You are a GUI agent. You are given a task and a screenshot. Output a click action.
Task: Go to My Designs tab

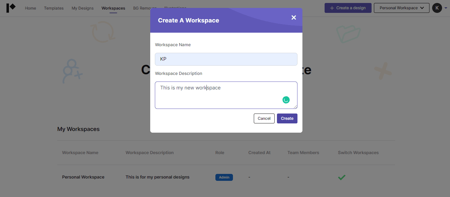click(82, 8)
